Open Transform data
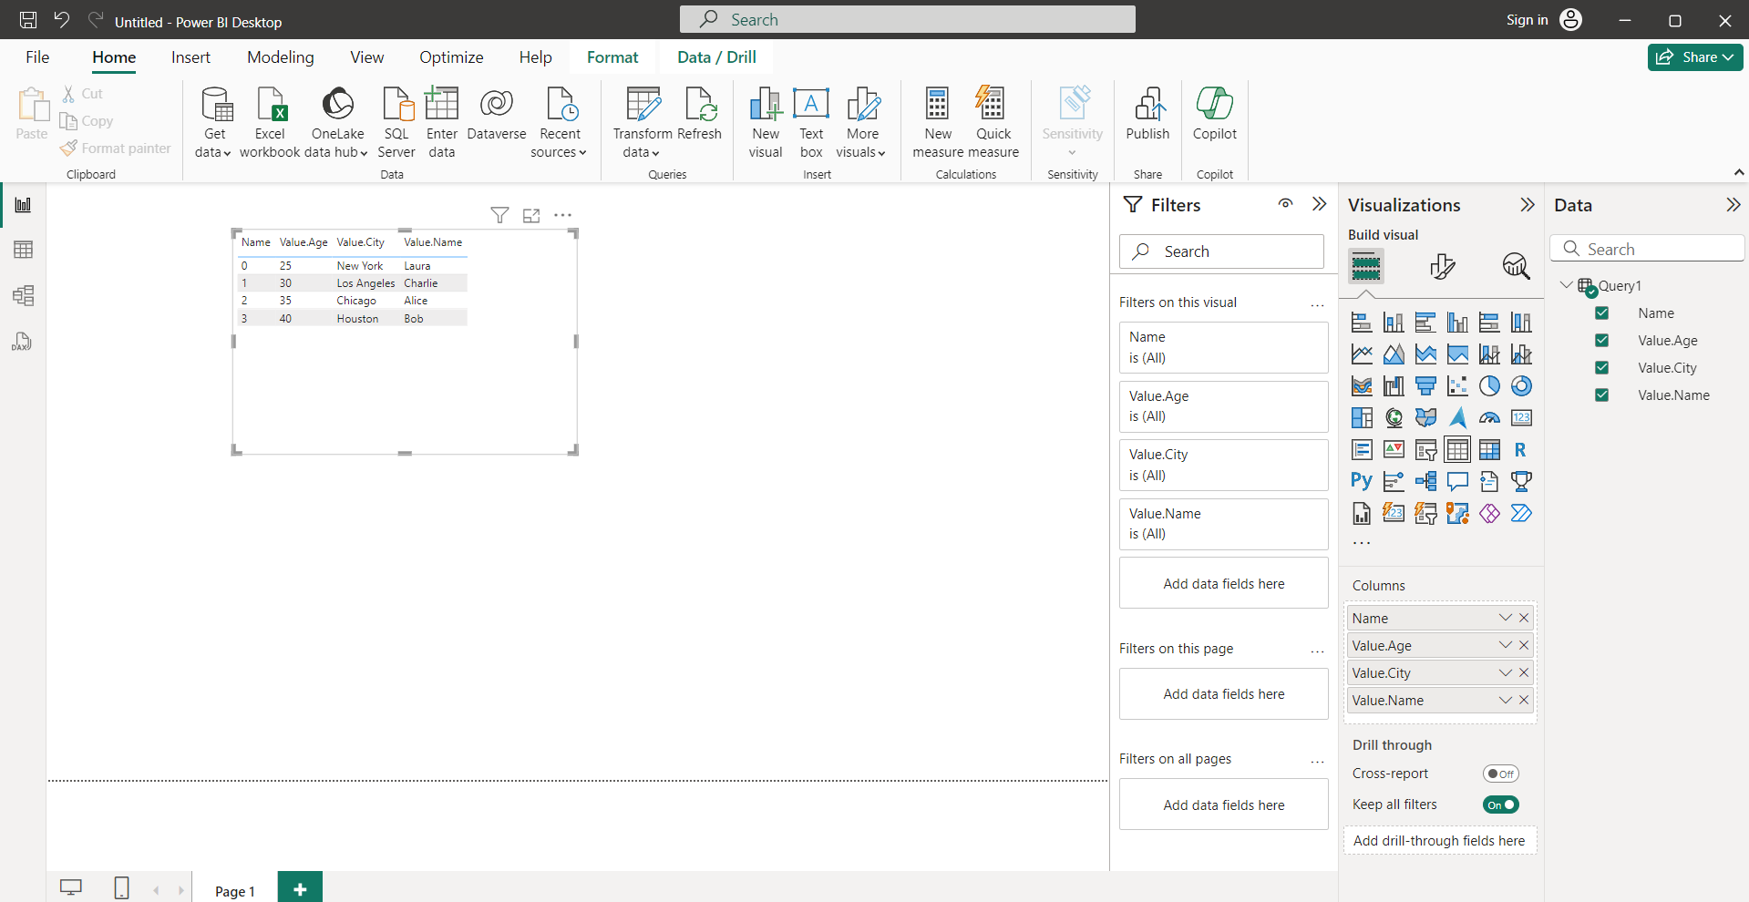 coord(642,121)
